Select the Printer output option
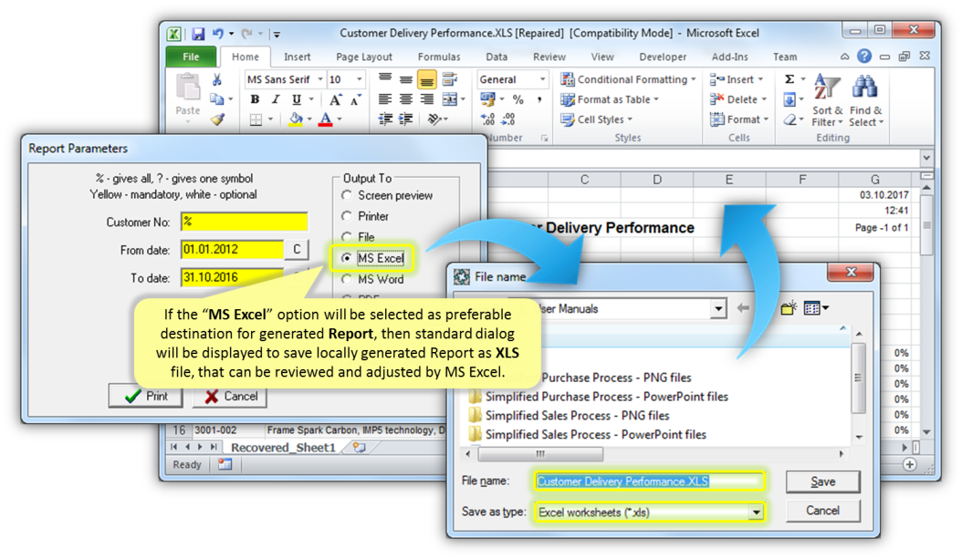 point(347,216)
